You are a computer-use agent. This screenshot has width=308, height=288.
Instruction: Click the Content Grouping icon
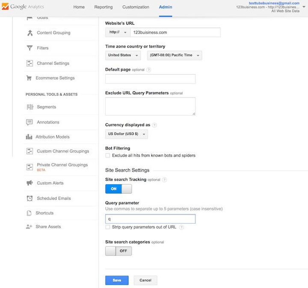click(30, 33)
